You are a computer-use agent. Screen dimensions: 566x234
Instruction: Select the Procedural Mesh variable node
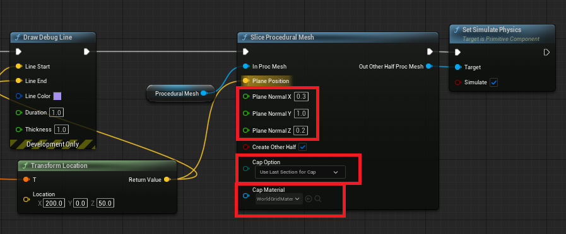[180, 94]
